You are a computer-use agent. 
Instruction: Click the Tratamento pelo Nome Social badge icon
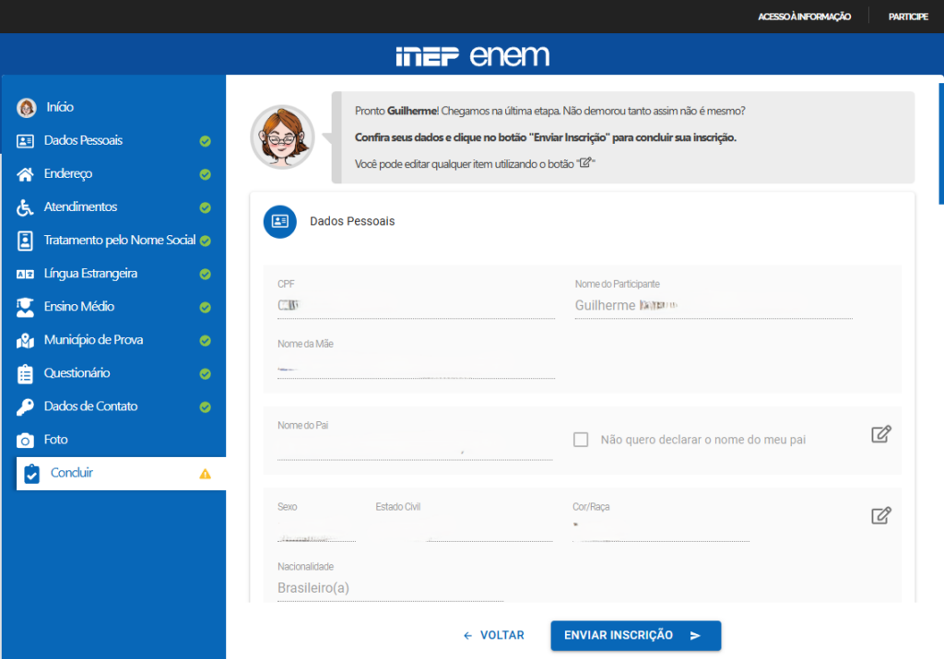point(25,241)
